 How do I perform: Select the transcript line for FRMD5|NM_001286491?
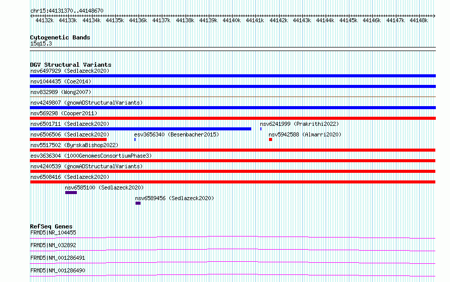tap(233, 262)
